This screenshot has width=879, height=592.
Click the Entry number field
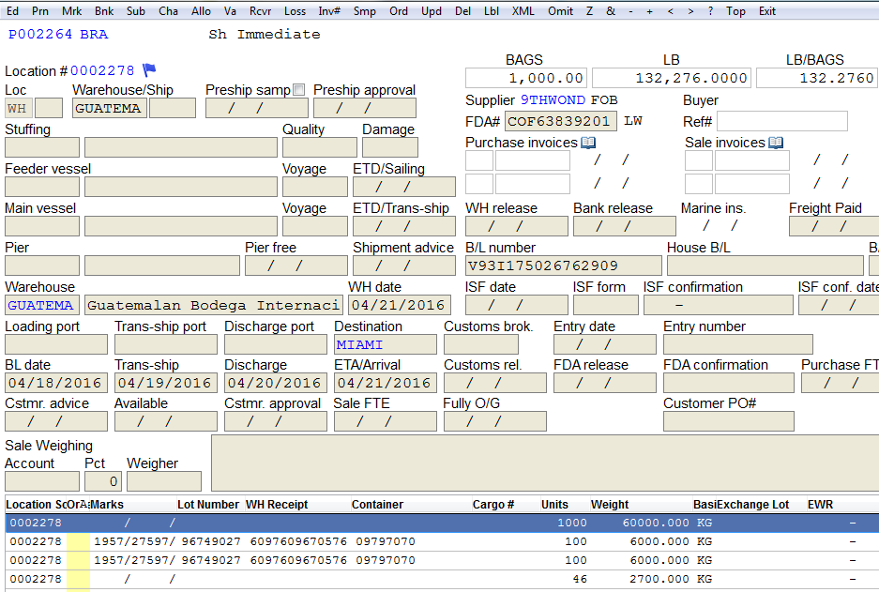(x=738, y=344)
